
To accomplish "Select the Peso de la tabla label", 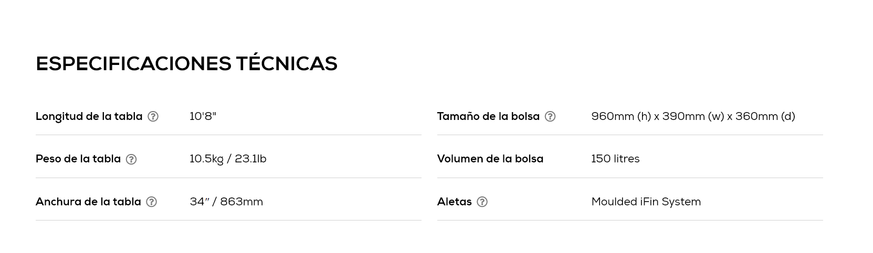I will point(78,159).
